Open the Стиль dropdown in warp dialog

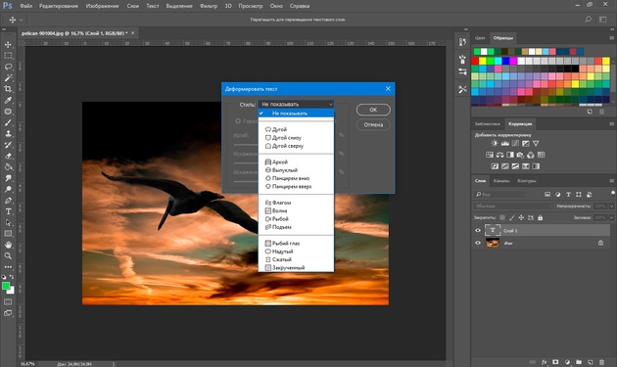coord(297,105)
